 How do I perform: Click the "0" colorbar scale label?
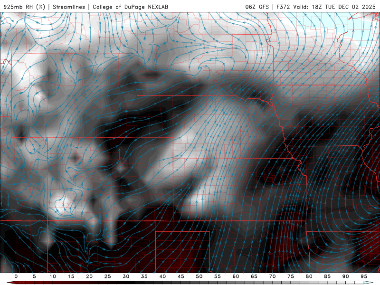pos(16,276)
